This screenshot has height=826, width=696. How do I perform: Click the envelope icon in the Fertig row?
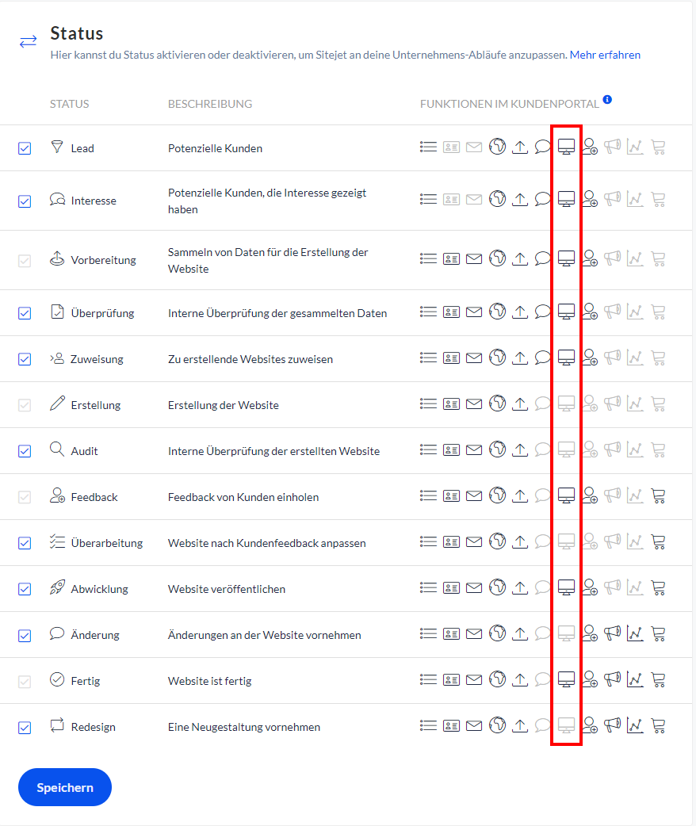(x=474, y=679)
